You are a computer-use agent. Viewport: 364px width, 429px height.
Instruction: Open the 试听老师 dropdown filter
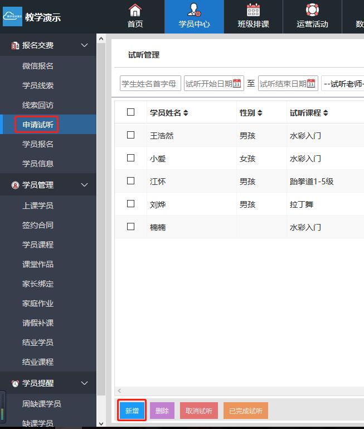click(342, 84)
